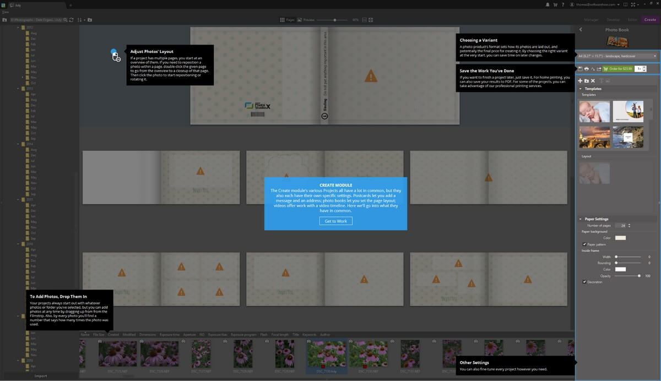This screenshot has width=661, height=381.
Task: Click the Inside frame Opacity slider
Action: (x=628, y=276)
